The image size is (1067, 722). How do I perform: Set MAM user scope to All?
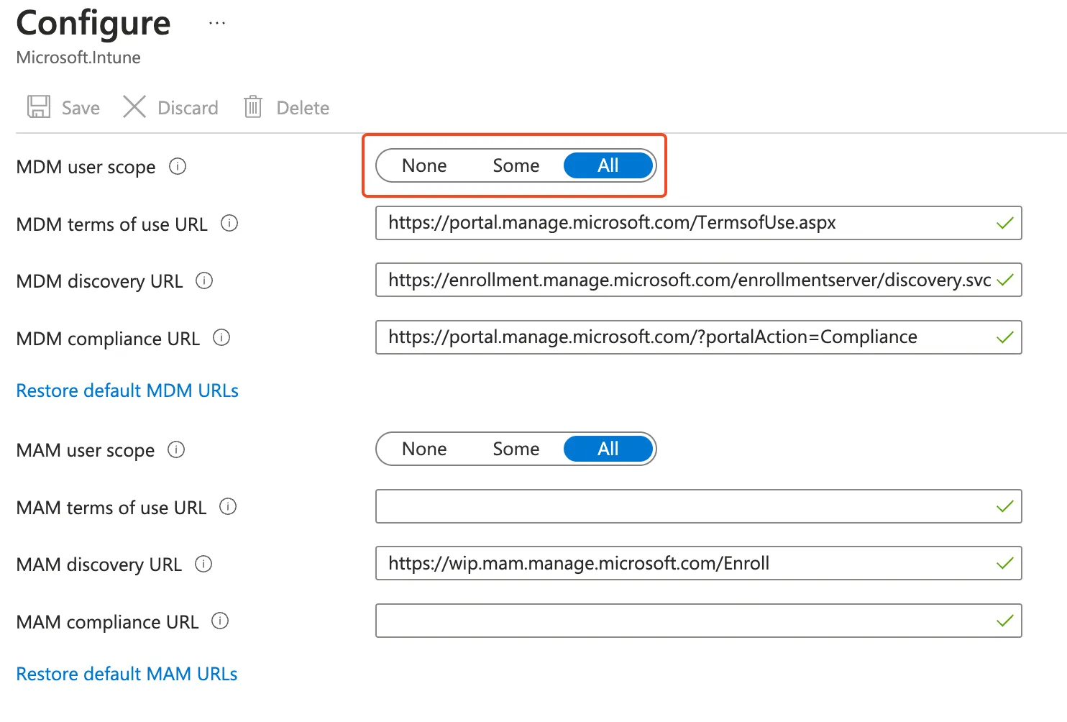click(608, 449)
